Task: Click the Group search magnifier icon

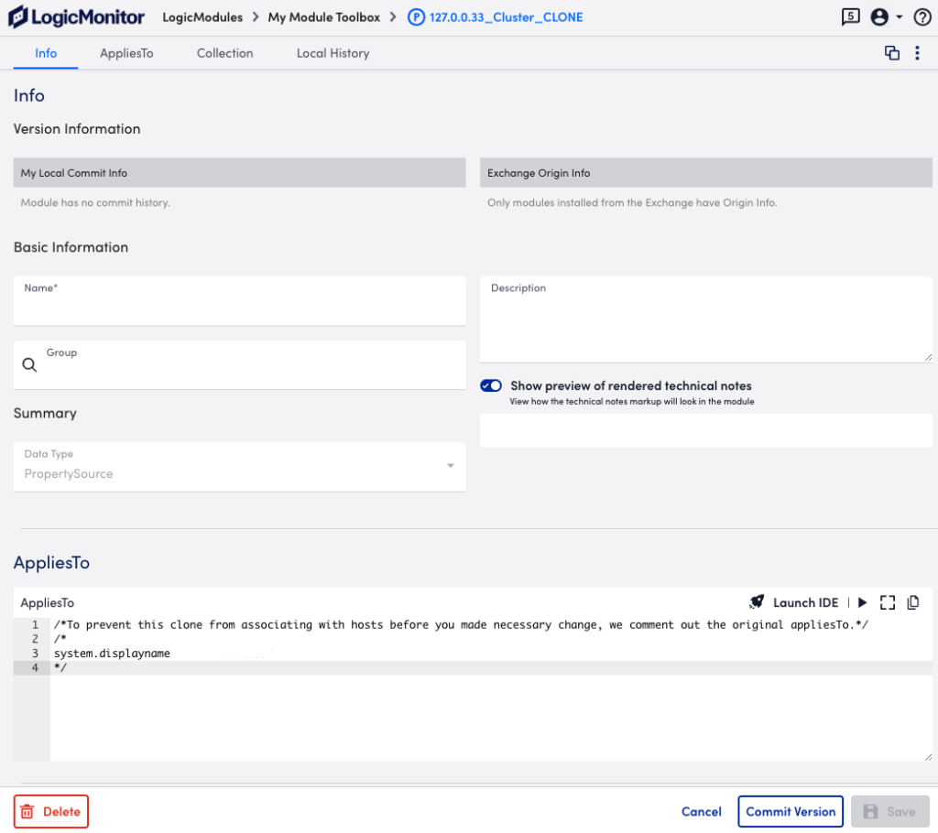Action: (x=27, y=364)
